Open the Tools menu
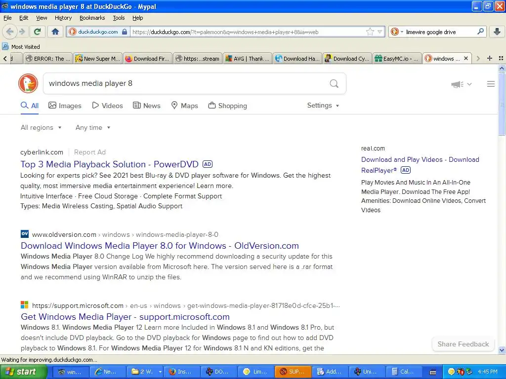Screen dimensions: 506x379 119,18
